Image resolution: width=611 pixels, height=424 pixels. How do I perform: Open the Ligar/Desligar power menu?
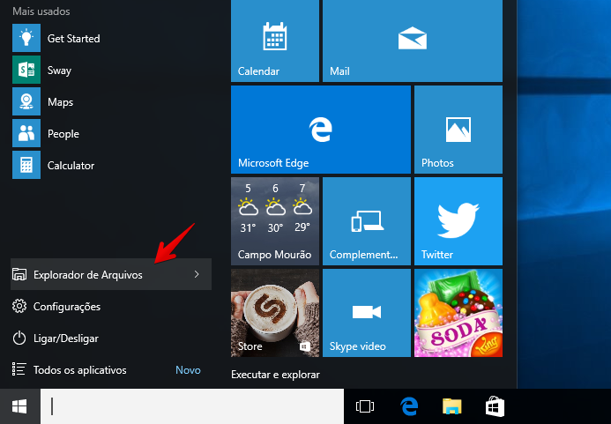tap(111, 338)
